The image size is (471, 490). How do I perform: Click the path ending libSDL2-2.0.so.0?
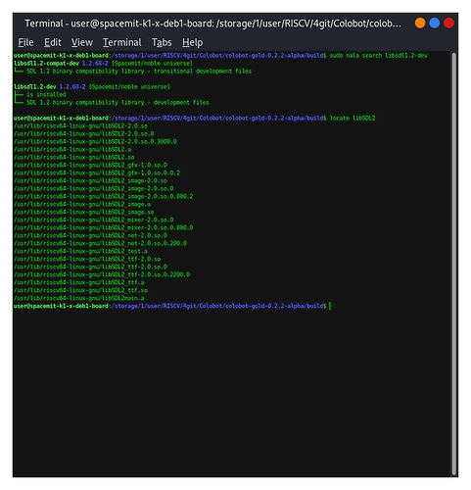click(x=84, y=134)
